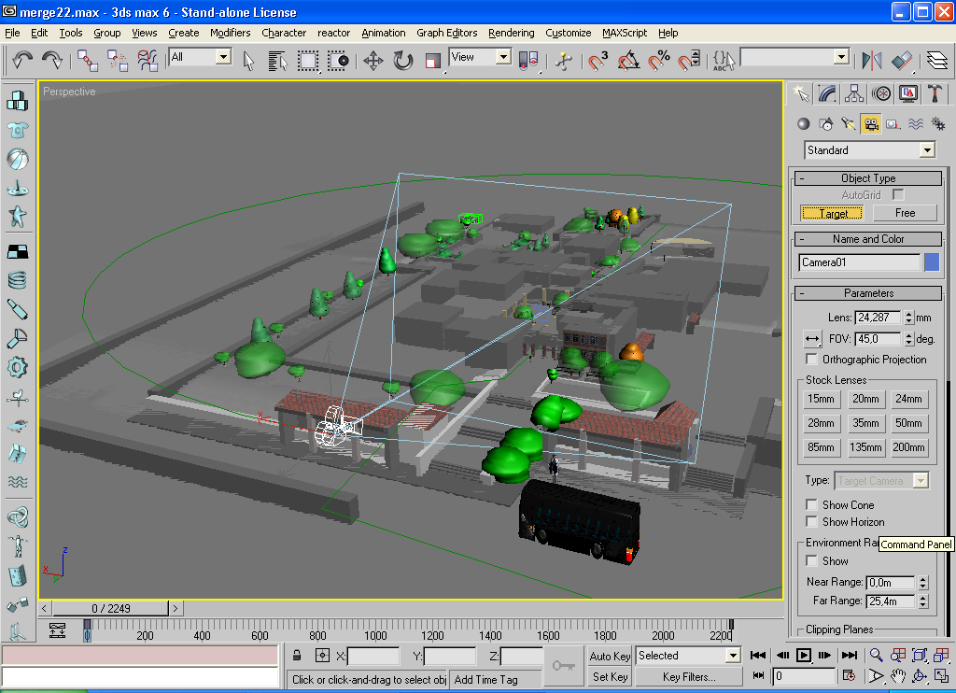Activate the Select and Move tool
This screenshot has height=693, width=956.
click(373, 61)
